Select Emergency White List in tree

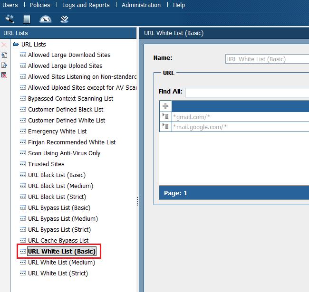(x=57, y=131)
